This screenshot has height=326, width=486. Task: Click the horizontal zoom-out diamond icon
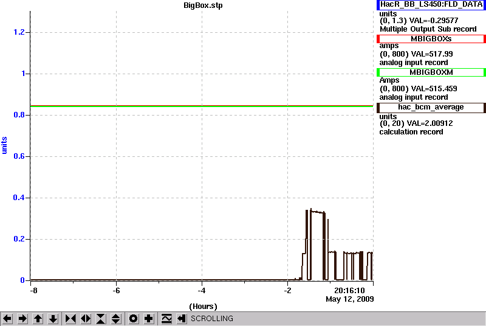pos(86,319)
